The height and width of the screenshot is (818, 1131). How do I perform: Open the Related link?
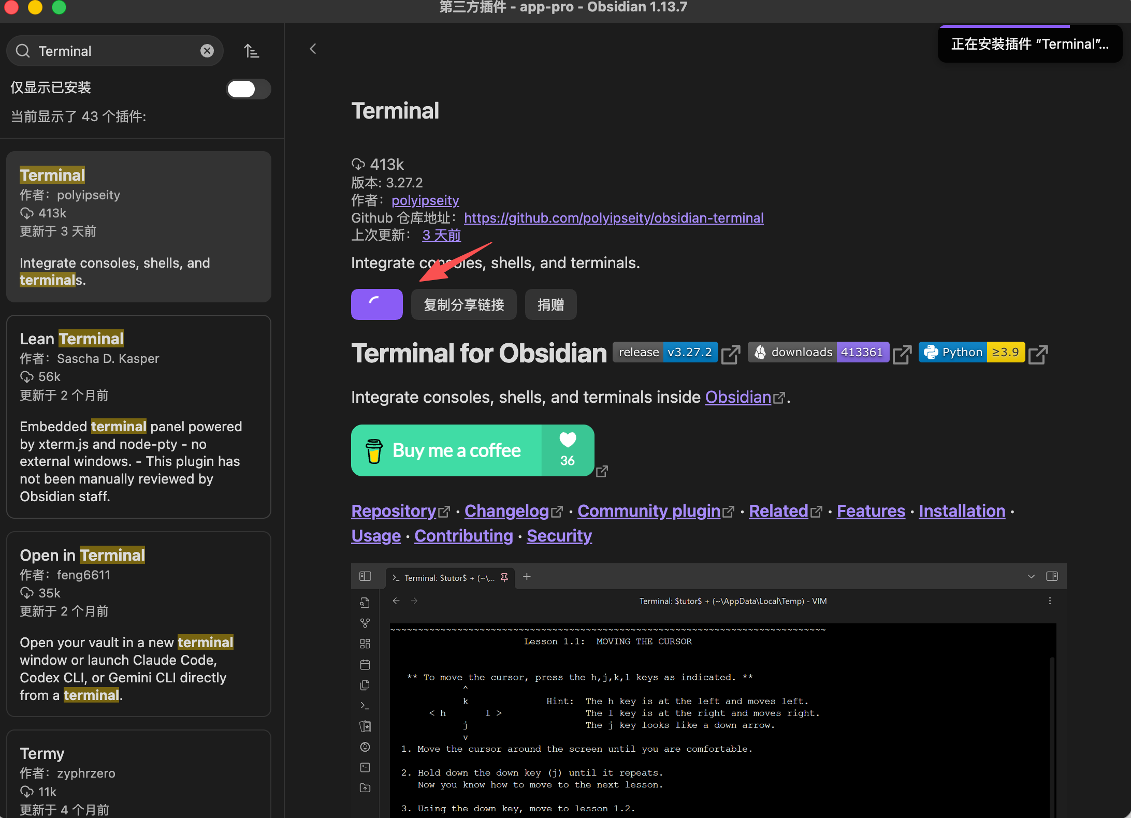click(778, 511)
